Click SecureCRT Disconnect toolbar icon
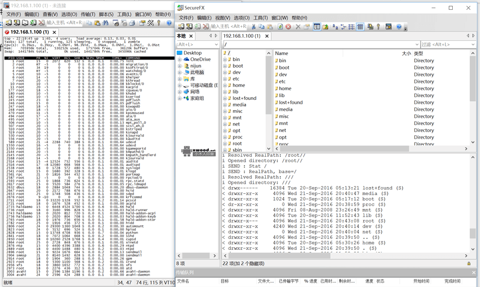Image resolution: width=480 pixels, height=287 pixels. click(x=41, y=23)
